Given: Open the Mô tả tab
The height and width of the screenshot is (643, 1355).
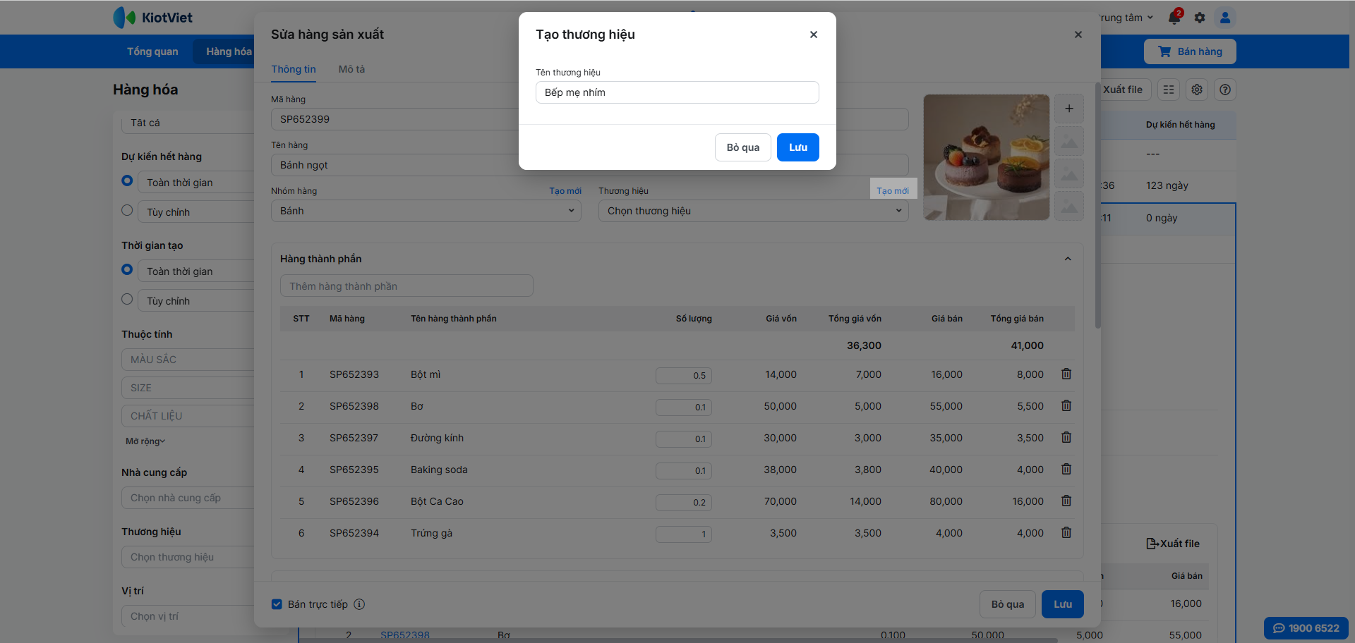Looking at the screenshot, I should pos(351,69).
